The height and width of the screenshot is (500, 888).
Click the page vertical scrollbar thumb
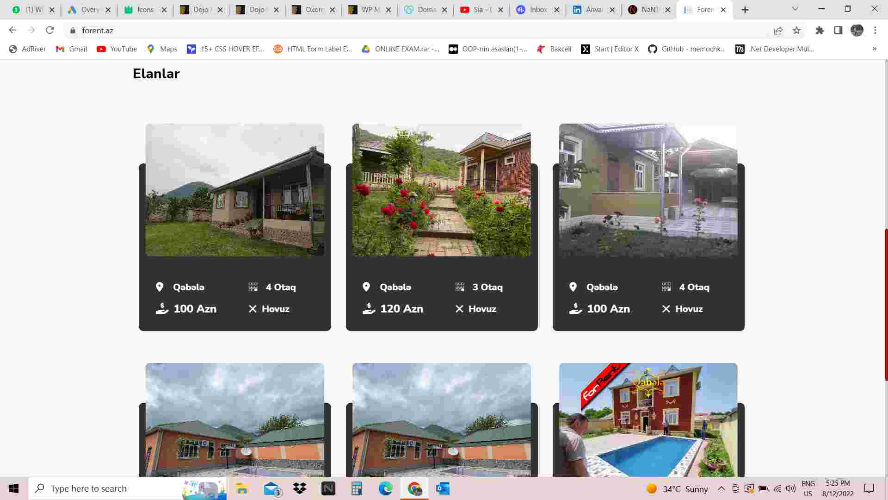[x=885, y=305]
